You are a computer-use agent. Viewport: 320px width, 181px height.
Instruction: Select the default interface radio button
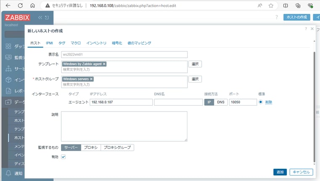click(261, 102)
